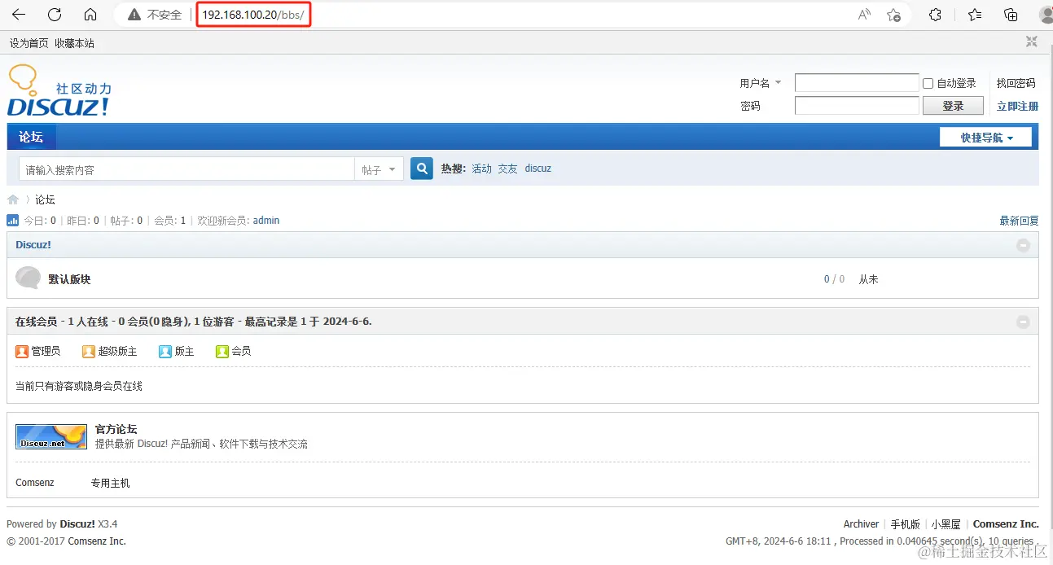
Task: Click the 默认版块 forum bubble icon
Action: (28, 278)
